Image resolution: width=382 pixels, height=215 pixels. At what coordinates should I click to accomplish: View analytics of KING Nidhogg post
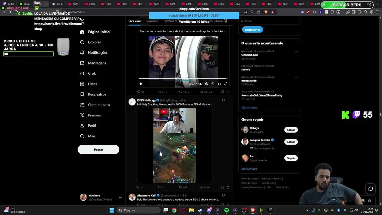tap(205, 187)
